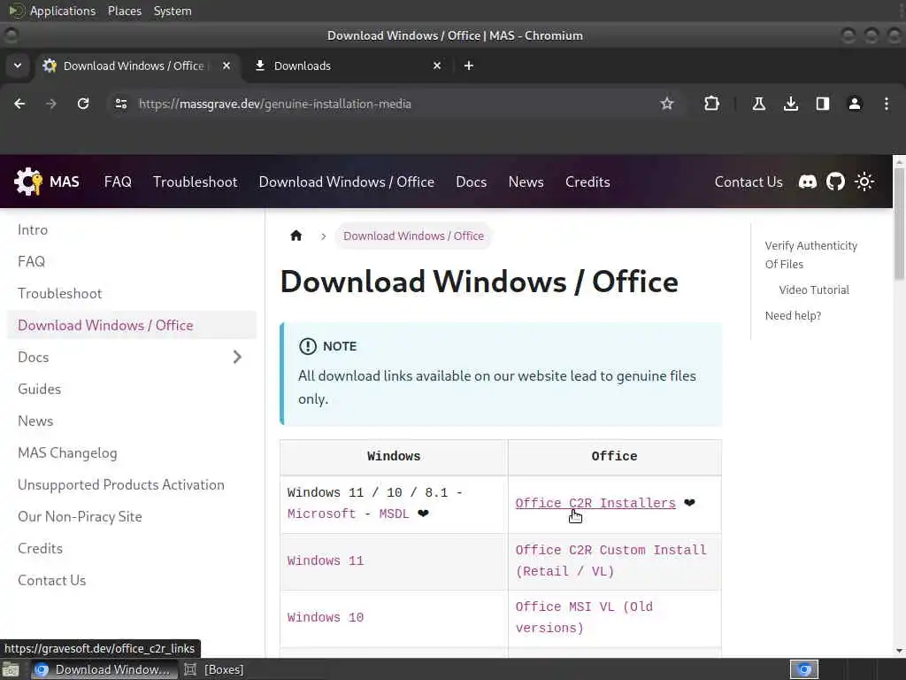Click the page vertical scrollbar
The width and height of the screenshot is (906, 680).
pyautogui.click(x=899, y=222)
